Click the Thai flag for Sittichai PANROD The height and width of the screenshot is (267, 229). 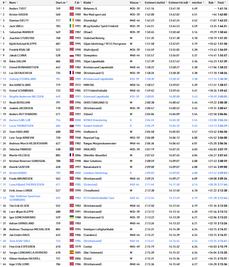[72, 149]
